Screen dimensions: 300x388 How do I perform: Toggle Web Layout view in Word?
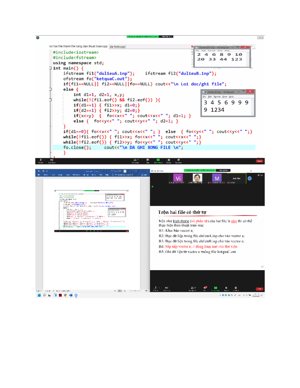(124, 291)
